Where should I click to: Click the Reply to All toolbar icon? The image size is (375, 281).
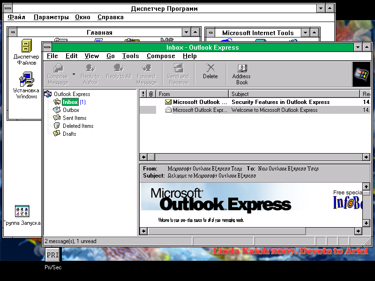click(x=119, y=68)
